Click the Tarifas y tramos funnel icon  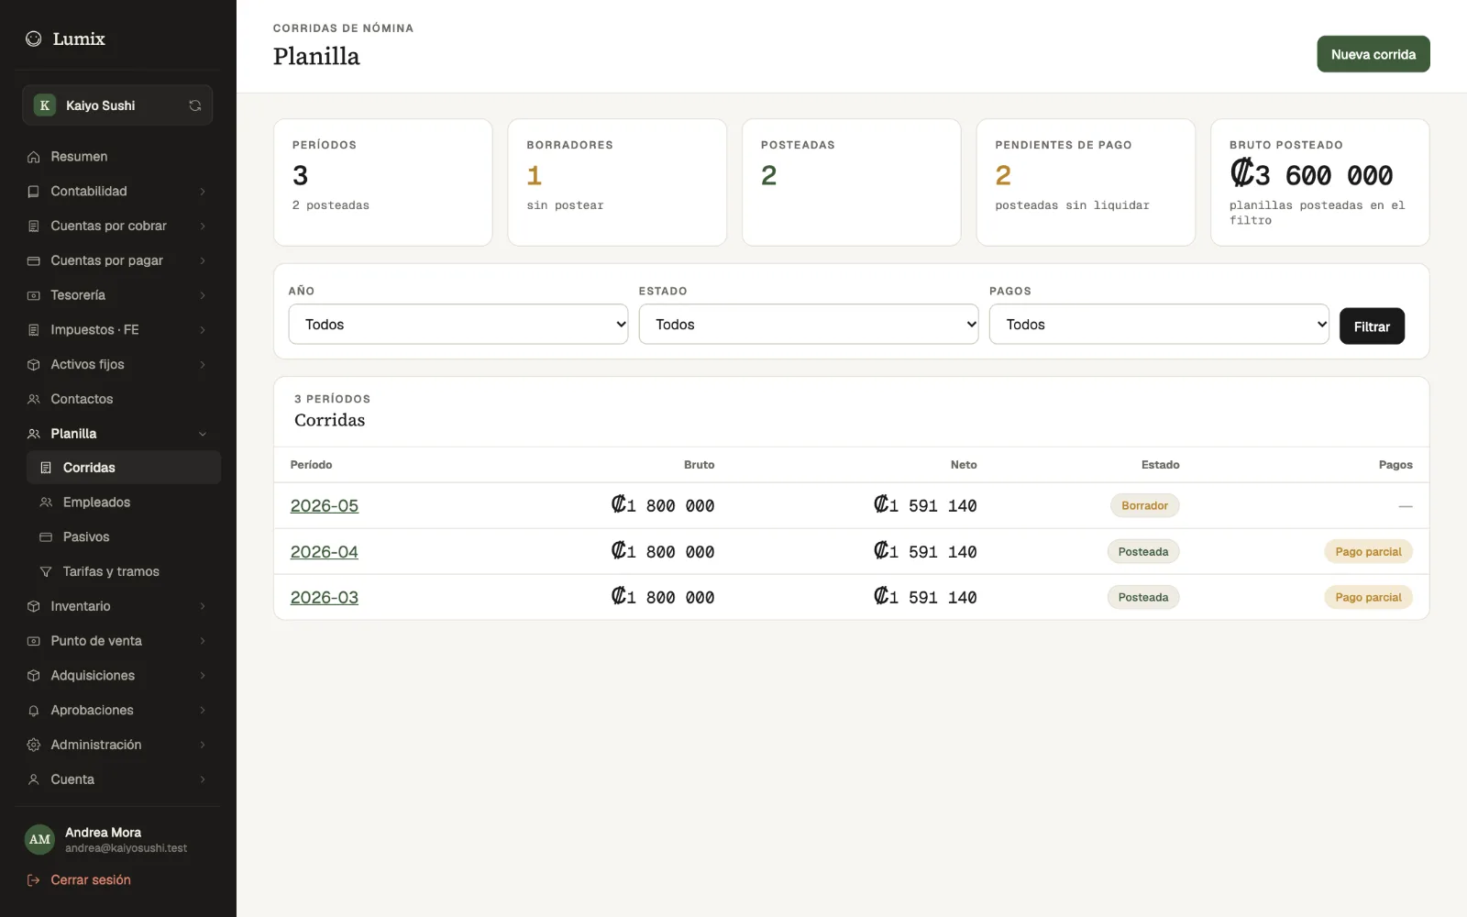tap(46, 572)
